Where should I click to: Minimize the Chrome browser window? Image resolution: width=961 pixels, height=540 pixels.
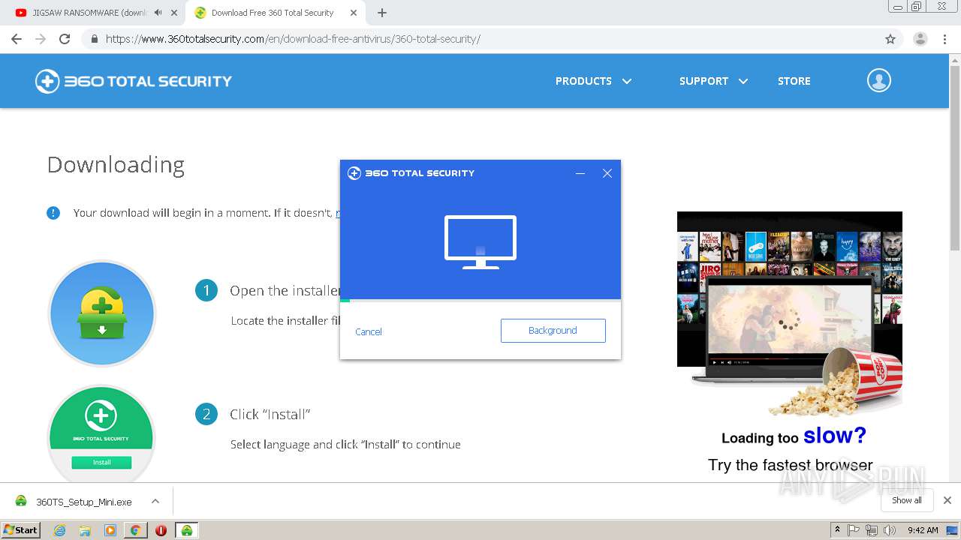(x=897, y=7)
